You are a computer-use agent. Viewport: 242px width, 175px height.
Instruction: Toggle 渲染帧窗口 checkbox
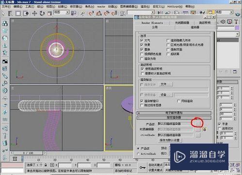coord(142,101)
